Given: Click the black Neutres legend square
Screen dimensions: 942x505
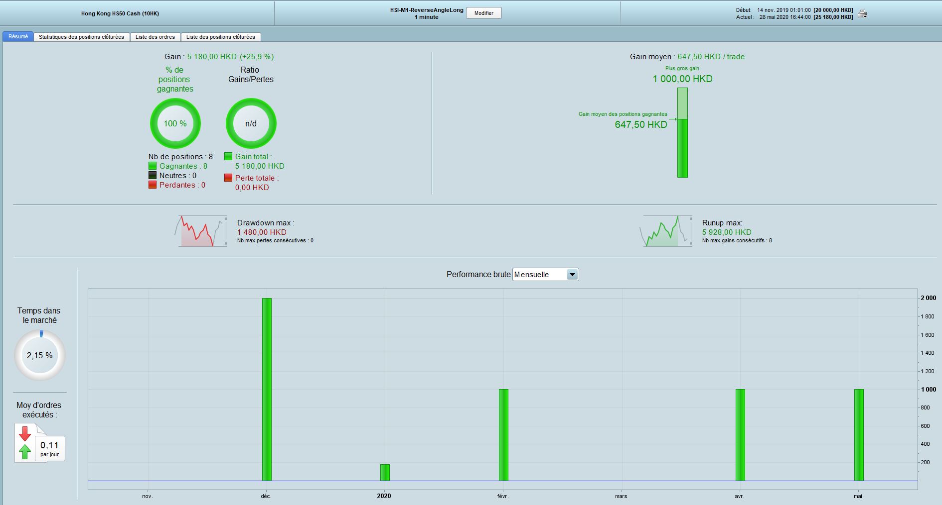Looking at the screenshot, I should 153,176.
